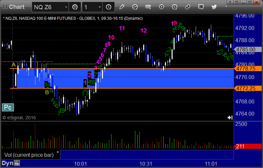
Task: Click the trade arrows icon
Action: point(188,7)
